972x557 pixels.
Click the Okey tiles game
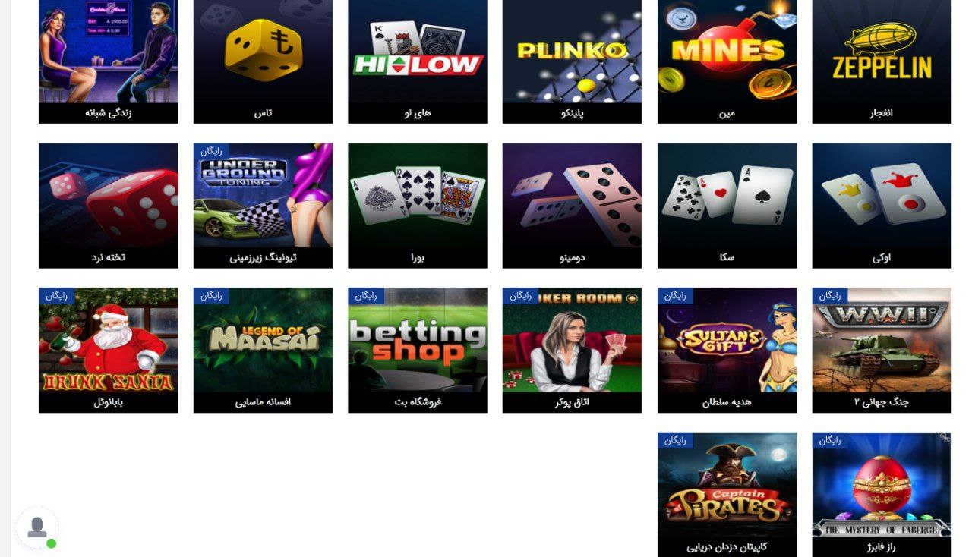882,206
